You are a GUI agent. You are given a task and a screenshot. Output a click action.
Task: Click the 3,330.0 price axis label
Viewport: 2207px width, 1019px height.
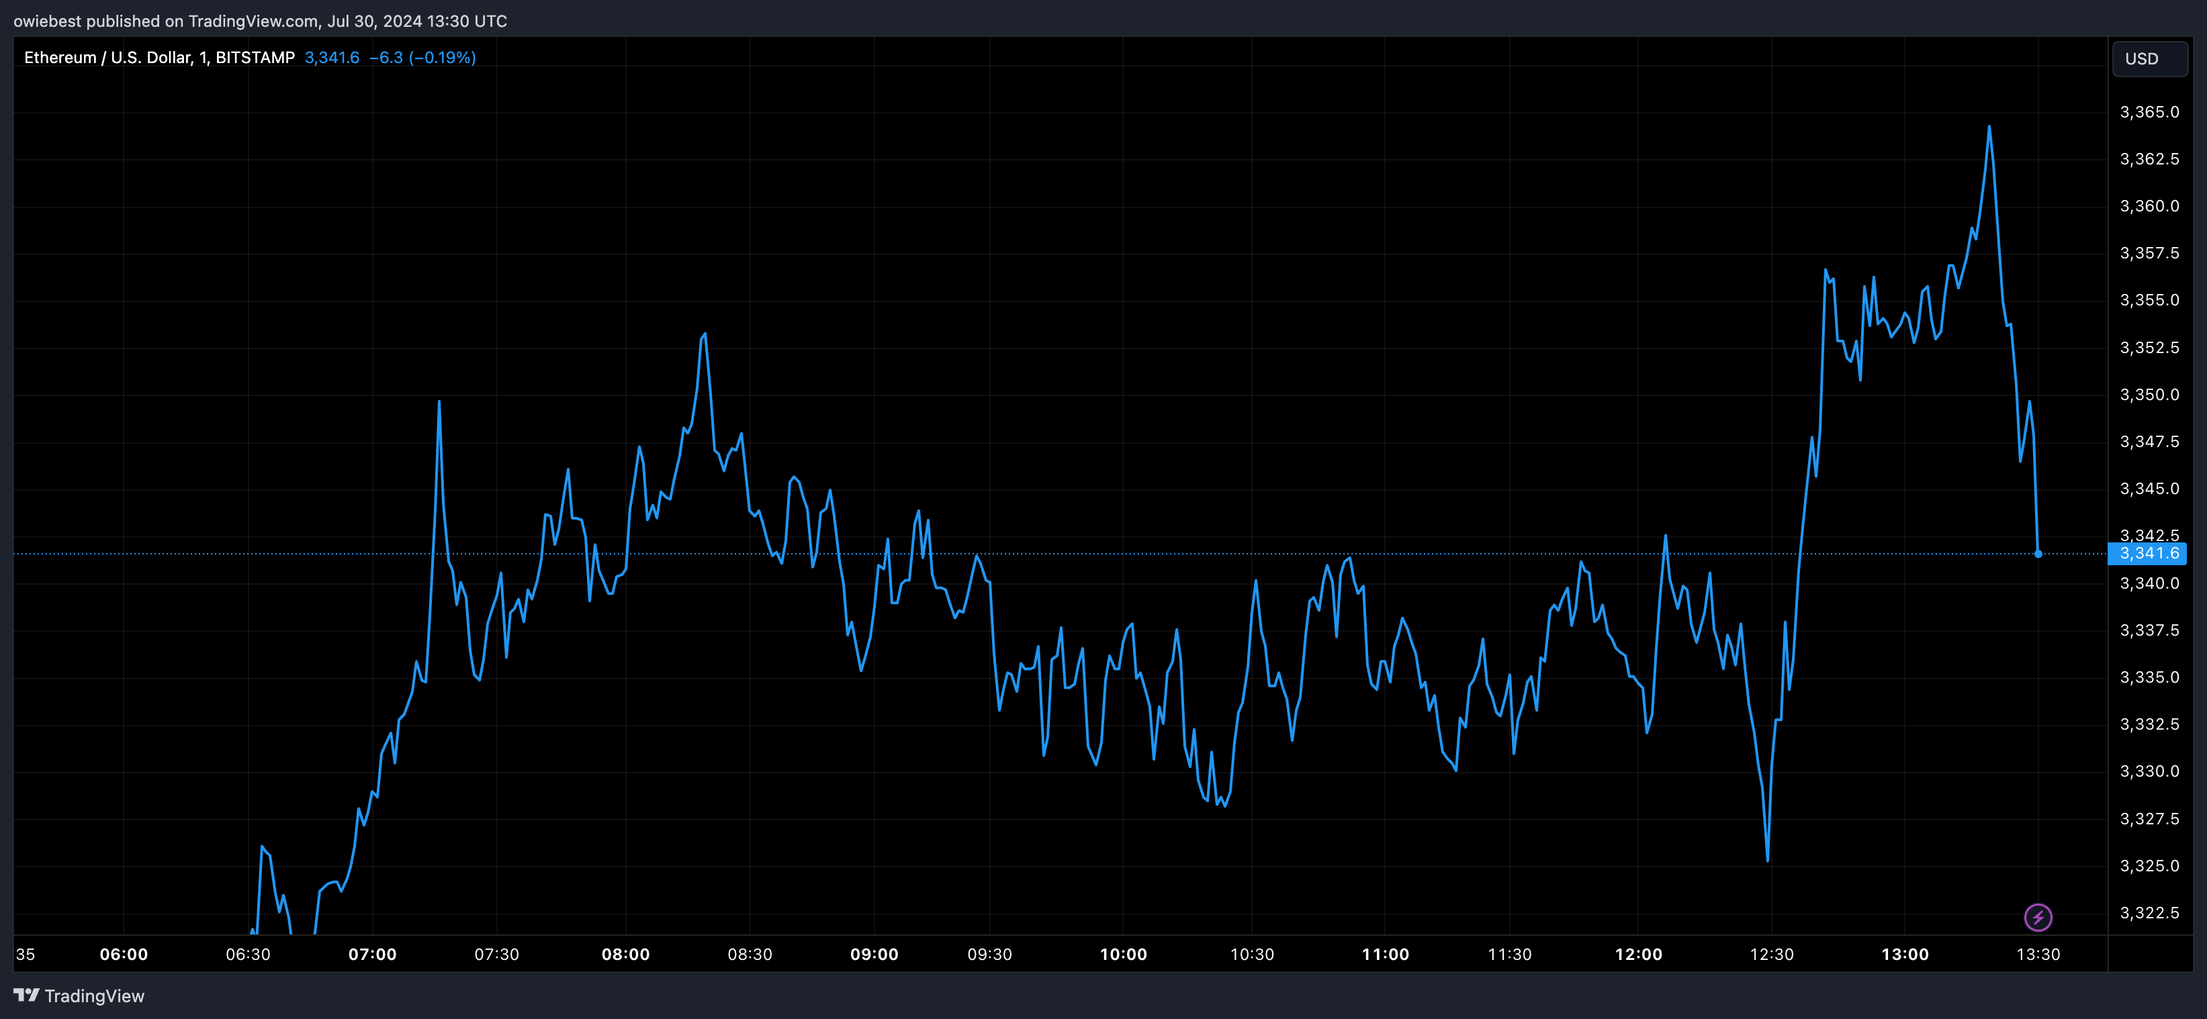pos(2149,771)
